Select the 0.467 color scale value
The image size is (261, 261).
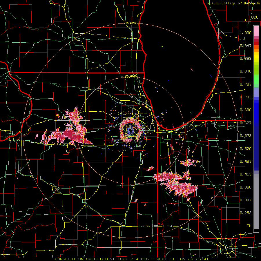coord(246,162)
